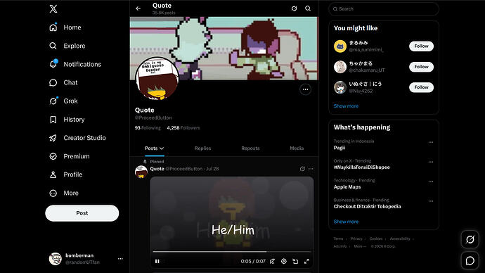The image size is (485, 273).
Task: Open account menu dots next to bomberman
Action: (120, 259)
